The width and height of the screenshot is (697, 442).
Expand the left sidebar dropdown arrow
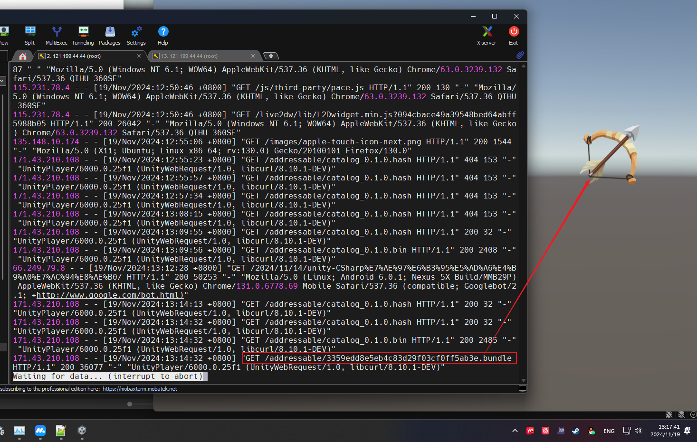point(2,81)
